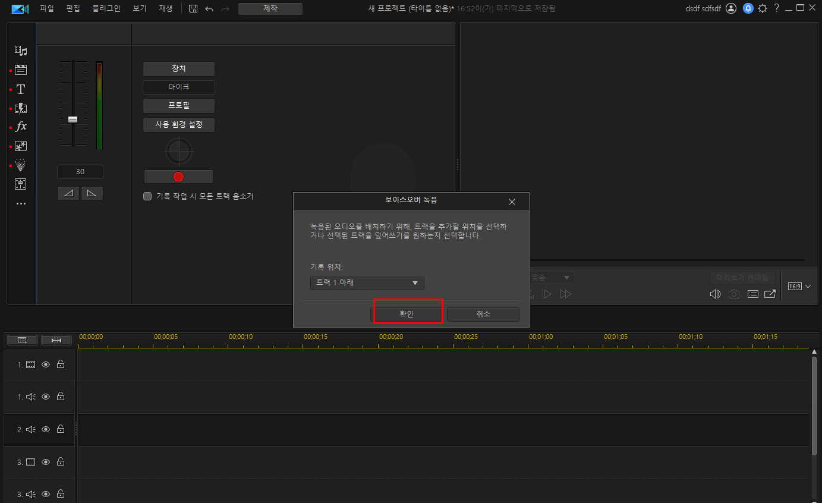Open the Effect Room fx icon
This screenshot has width=822, height=503.
click(x=21, y=127)
